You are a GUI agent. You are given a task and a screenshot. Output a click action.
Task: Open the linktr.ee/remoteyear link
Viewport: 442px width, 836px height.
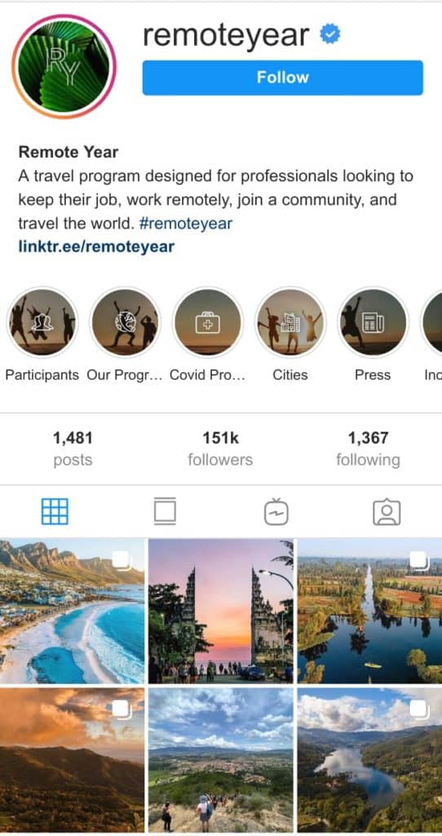point(96,247)
